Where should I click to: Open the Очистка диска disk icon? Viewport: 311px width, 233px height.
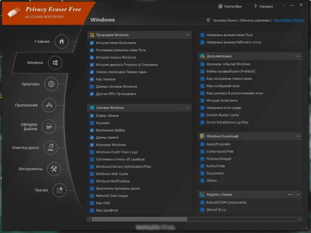coord(51,148)
